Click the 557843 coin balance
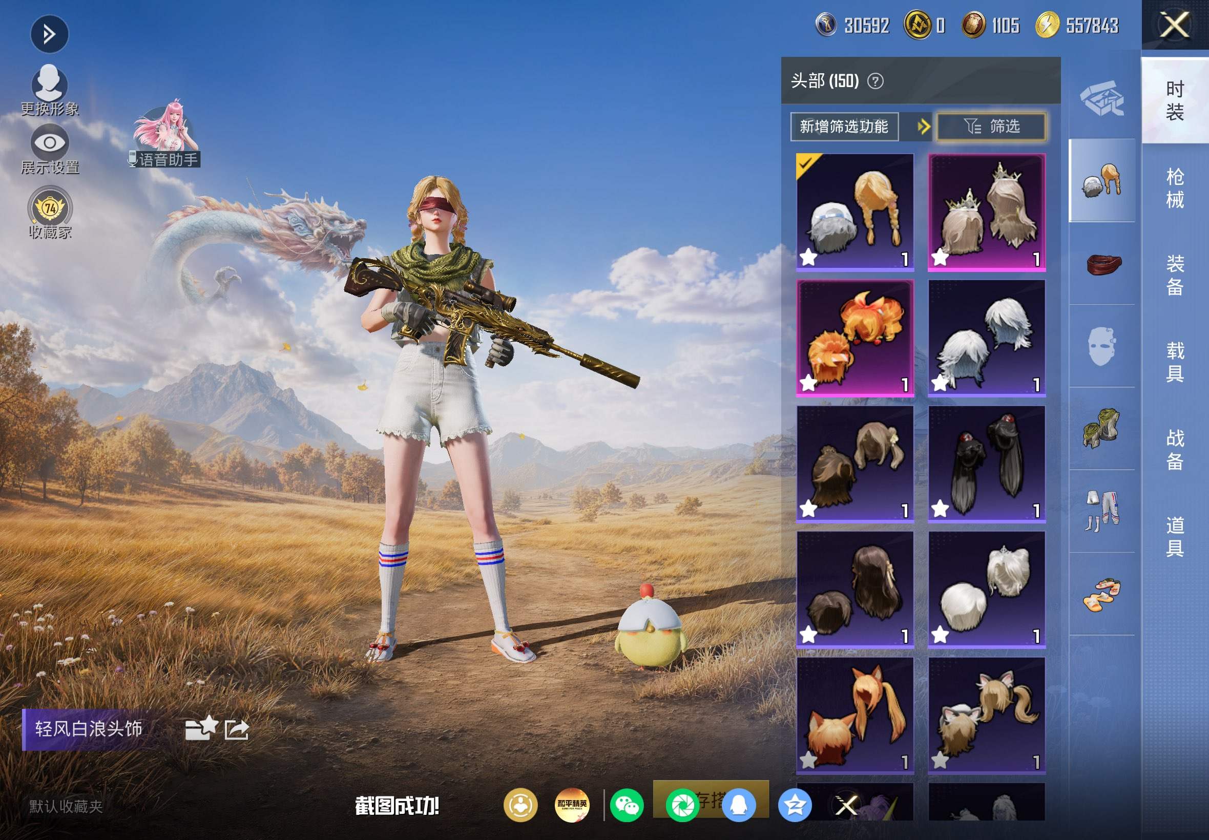The image size is (1209, 840). coord(1092,25)
